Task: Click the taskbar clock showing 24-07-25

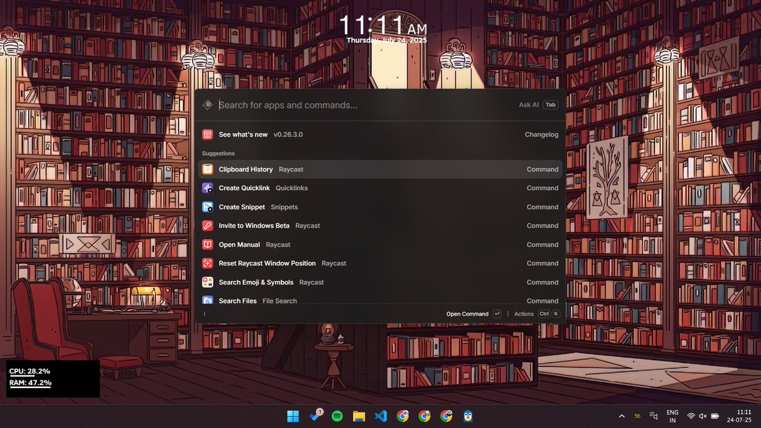Action: coord(739,416)
